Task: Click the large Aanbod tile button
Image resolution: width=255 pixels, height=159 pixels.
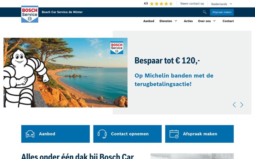Action: pos(56,134)
